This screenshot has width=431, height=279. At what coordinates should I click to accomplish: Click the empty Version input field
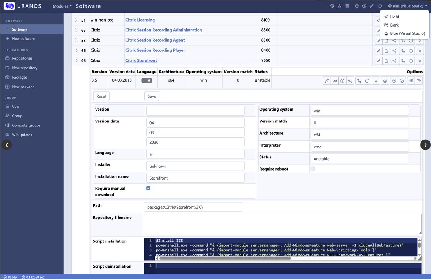coord(195,111)
